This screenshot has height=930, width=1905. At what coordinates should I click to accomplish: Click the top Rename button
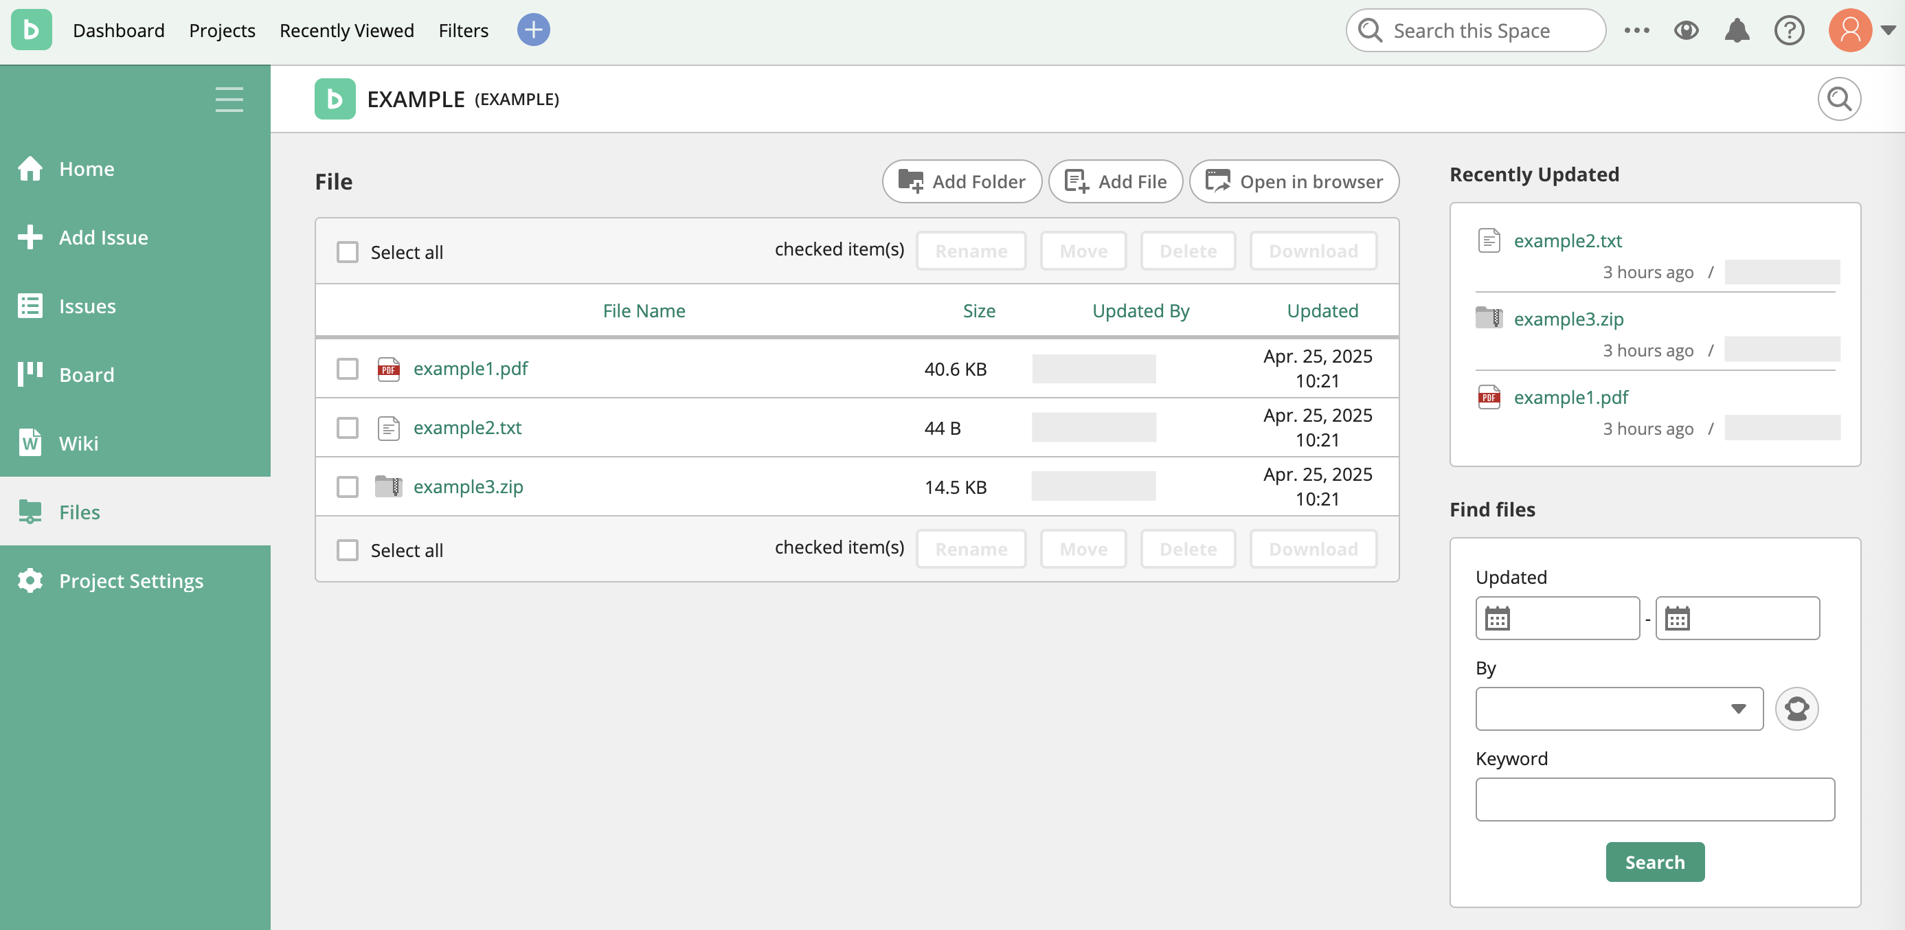point(971,251)
